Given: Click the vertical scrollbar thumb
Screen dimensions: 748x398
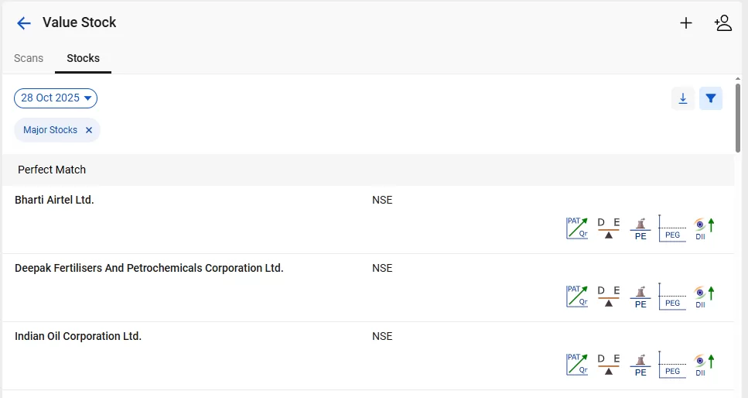Looking at the screenshot, I should click(x=738, y=116).
